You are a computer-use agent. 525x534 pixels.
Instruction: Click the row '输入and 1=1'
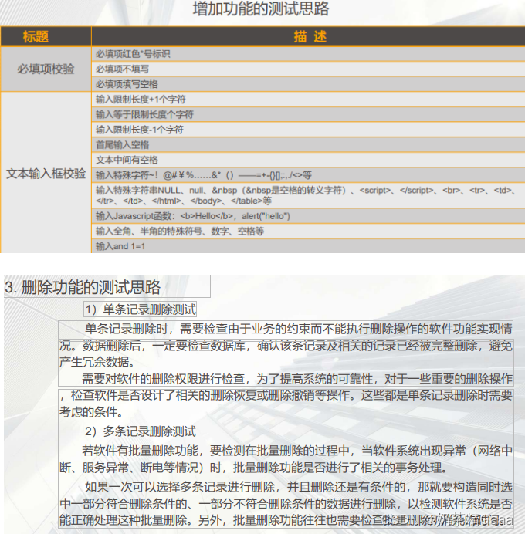[x=309, y=246]
